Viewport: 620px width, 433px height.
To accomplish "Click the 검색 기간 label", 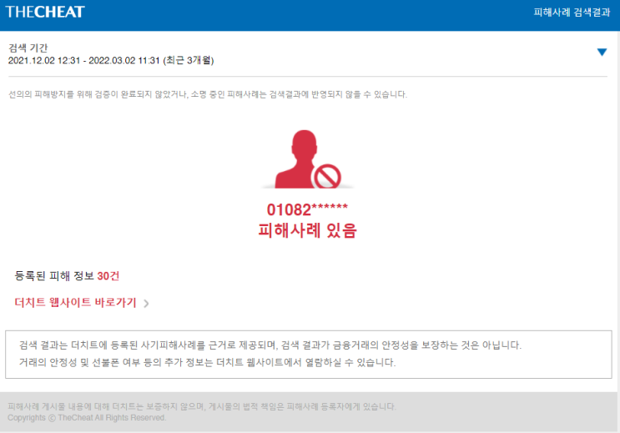I will tap(28, 48).
